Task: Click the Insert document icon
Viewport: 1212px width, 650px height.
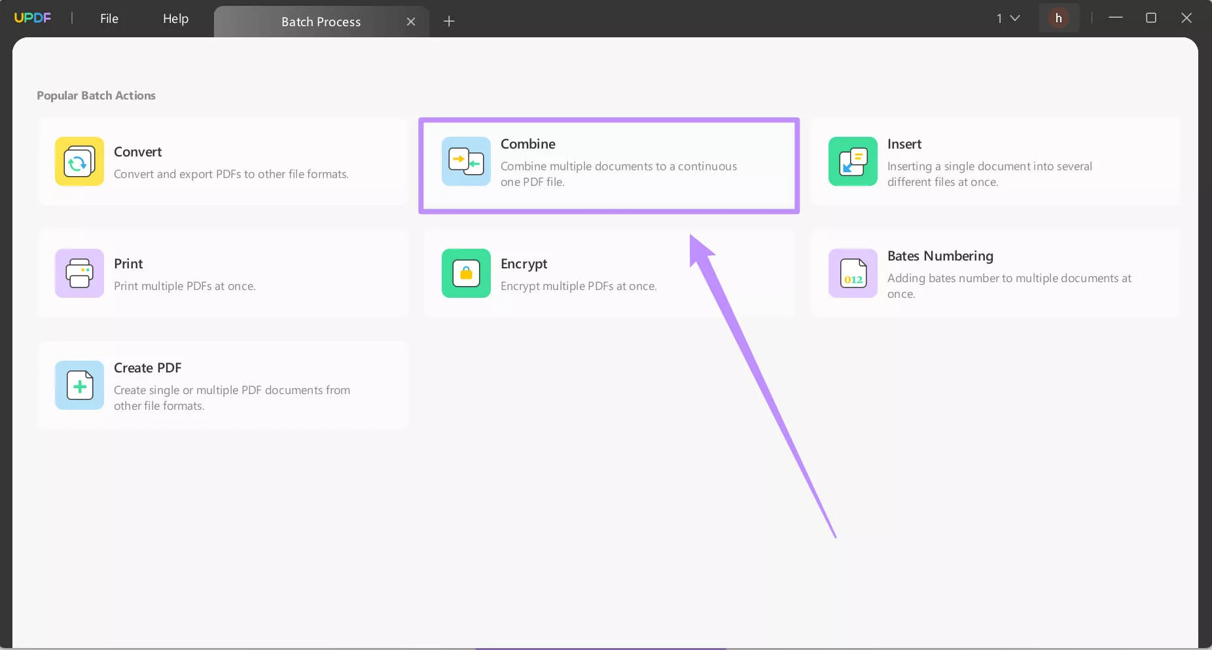Action: [853, 161]
